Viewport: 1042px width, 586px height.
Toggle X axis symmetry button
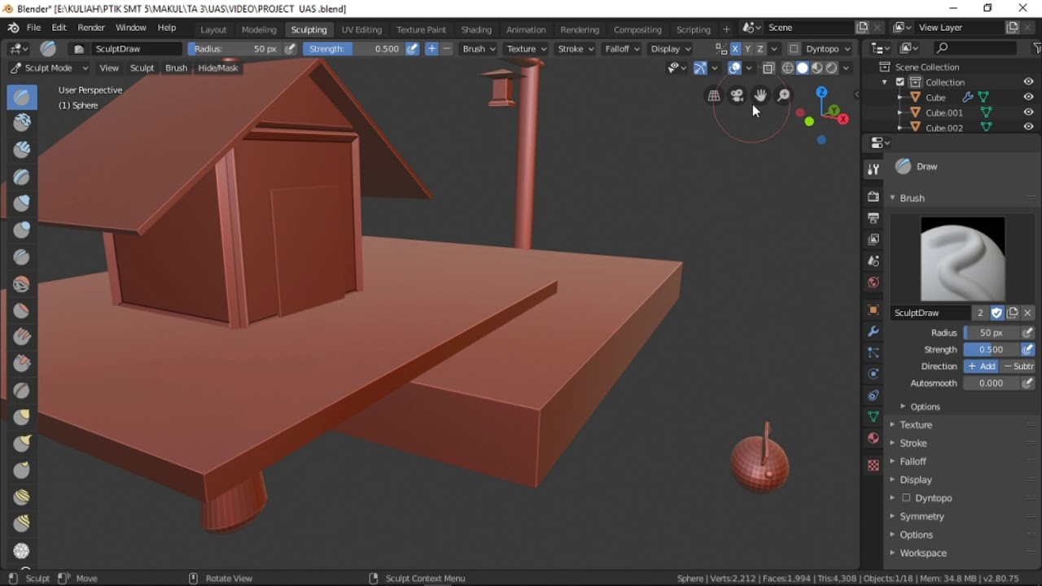pos(735,49)
